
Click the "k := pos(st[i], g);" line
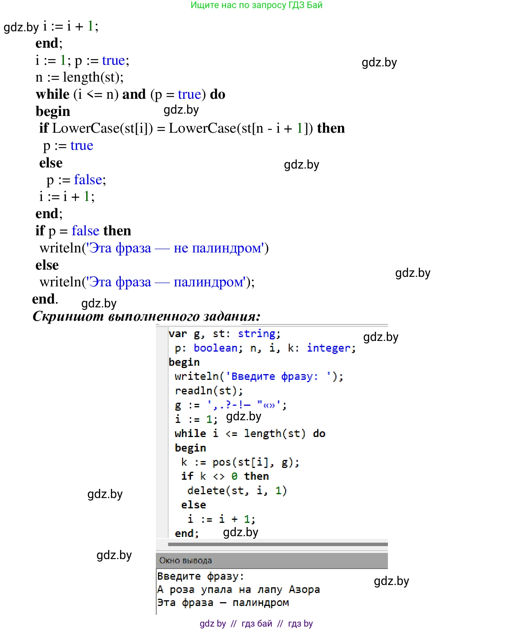click(240, 462)
